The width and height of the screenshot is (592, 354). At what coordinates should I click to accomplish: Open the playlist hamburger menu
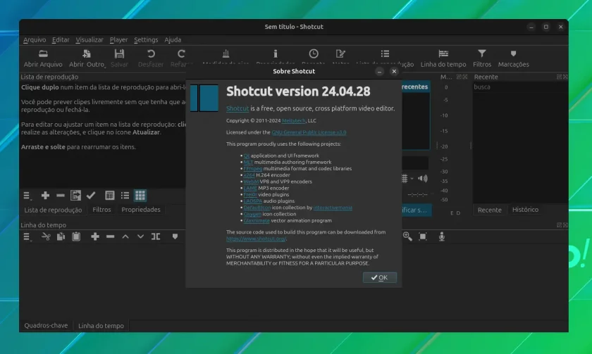click(27, 195)
